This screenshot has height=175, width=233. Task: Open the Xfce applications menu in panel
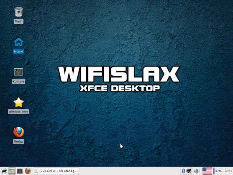click(4, 171)
